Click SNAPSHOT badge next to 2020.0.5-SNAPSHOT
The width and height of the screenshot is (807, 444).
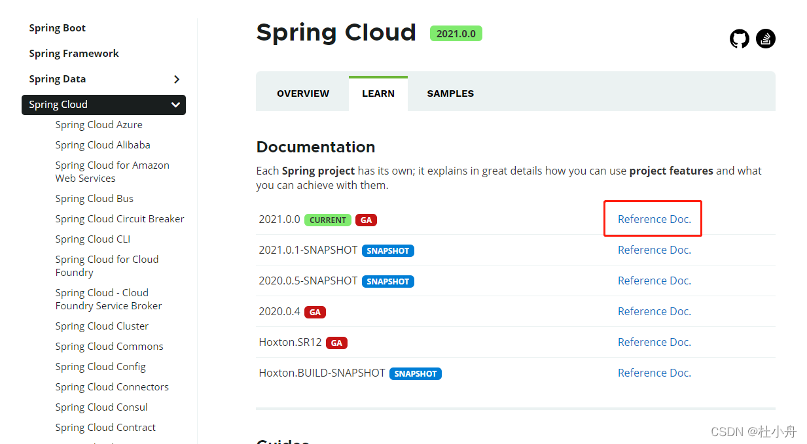coord(388,281)
